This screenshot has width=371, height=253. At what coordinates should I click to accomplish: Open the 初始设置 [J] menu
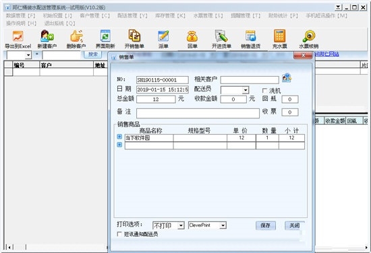(57, 16)
